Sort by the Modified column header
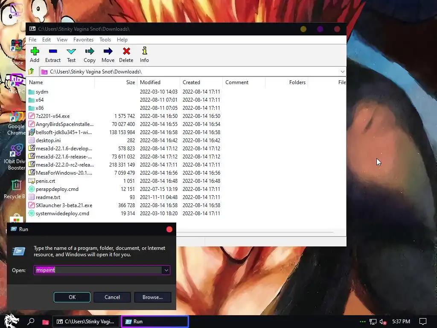437x328 pixels. [159, 82]
